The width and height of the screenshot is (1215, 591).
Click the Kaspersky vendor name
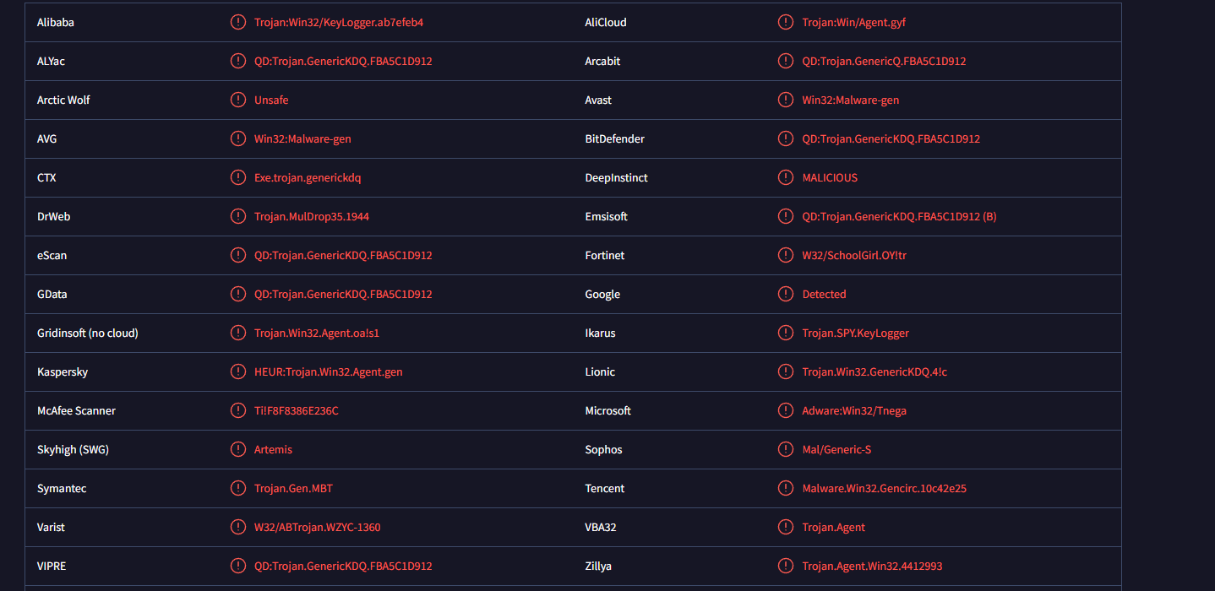point(63,372)
